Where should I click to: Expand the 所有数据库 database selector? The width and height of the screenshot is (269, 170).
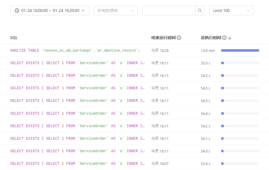116,10
